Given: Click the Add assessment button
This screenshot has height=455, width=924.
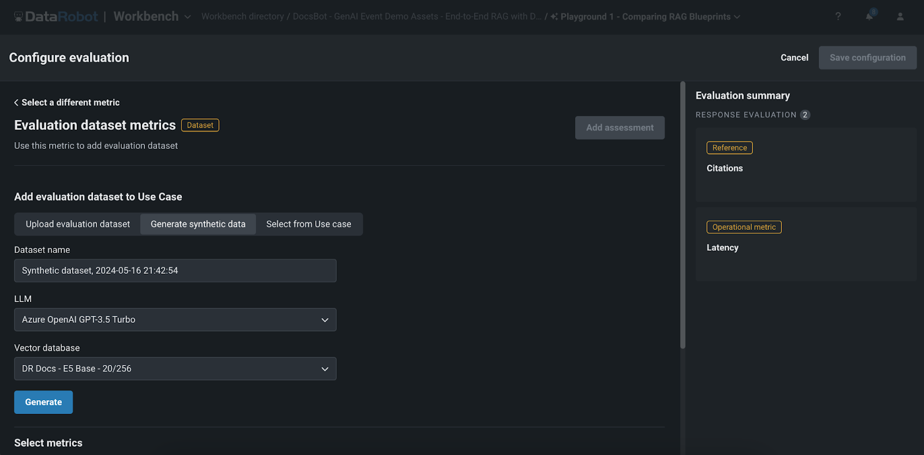Looking at the screenshot, I should pyautogui.click(x=620, y=128).
